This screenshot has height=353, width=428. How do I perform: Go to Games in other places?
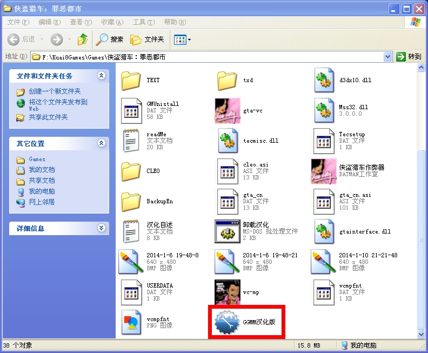[x=37, y=159]
